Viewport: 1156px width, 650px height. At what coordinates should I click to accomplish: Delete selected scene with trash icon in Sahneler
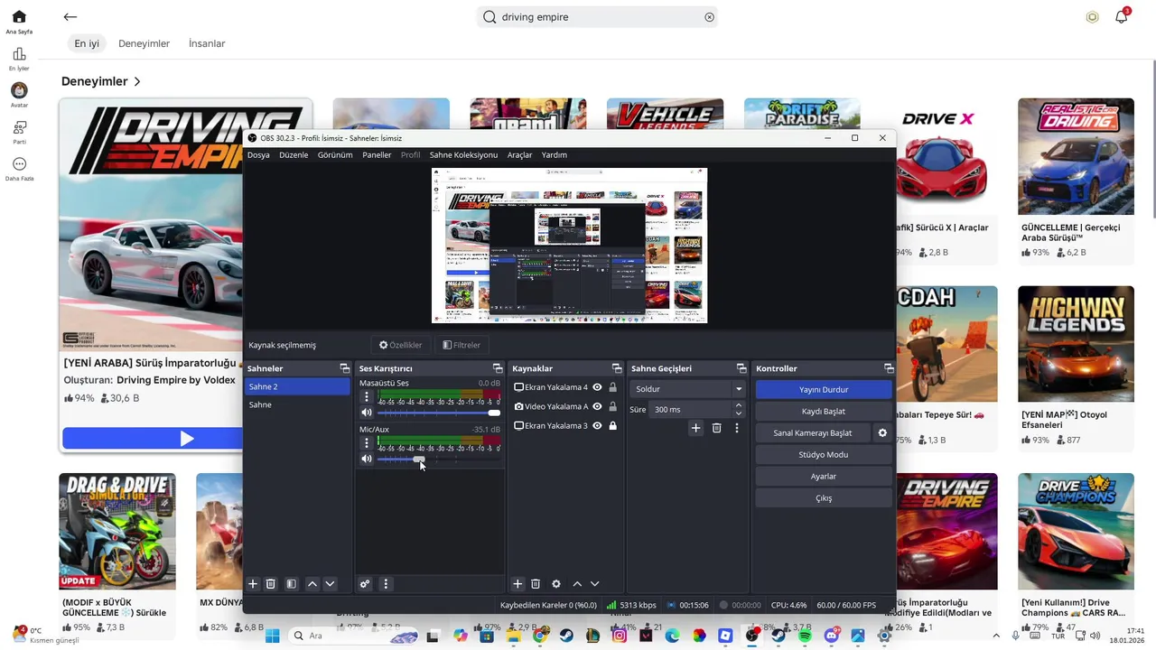point(270,584)
